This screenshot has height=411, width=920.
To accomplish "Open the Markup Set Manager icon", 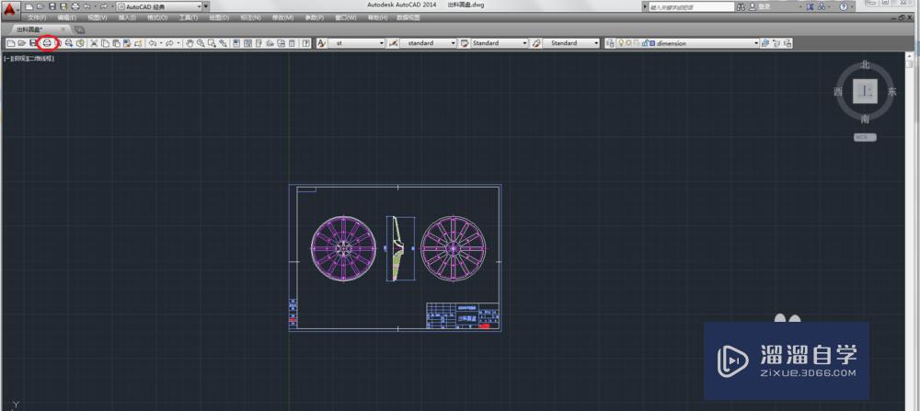I will 281,43.
